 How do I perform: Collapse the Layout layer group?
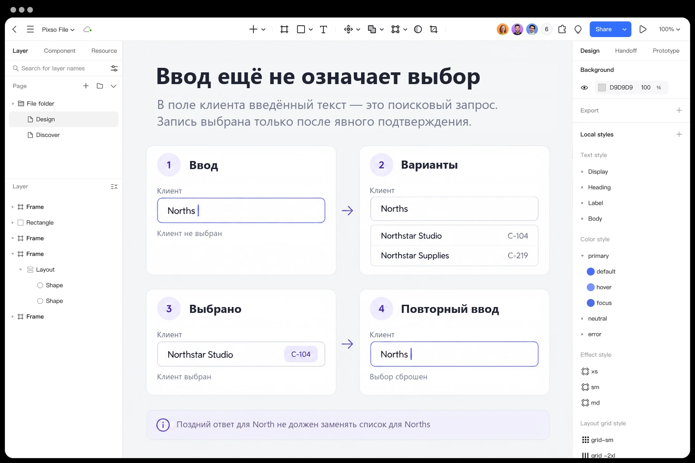pos(21,269)
